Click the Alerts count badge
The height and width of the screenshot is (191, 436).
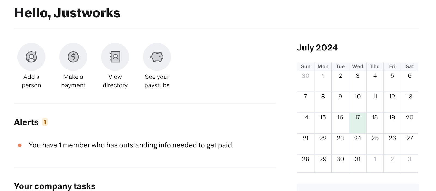(x=45, y=122)
